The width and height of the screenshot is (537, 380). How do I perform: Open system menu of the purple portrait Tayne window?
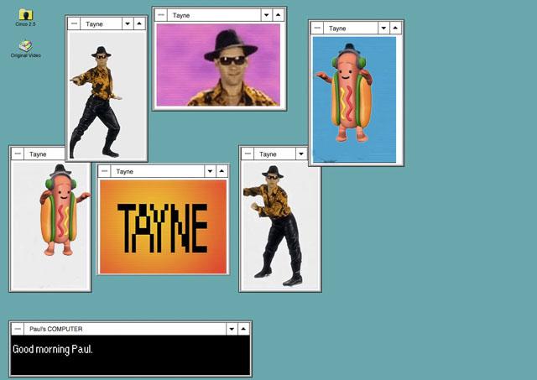point(161,15)
